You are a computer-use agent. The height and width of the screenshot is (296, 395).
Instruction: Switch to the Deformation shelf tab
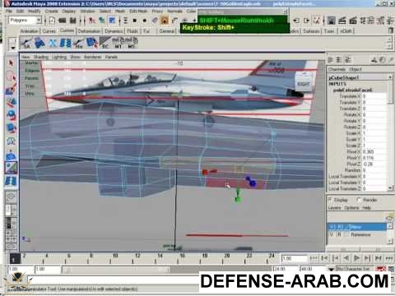point(90,31)
